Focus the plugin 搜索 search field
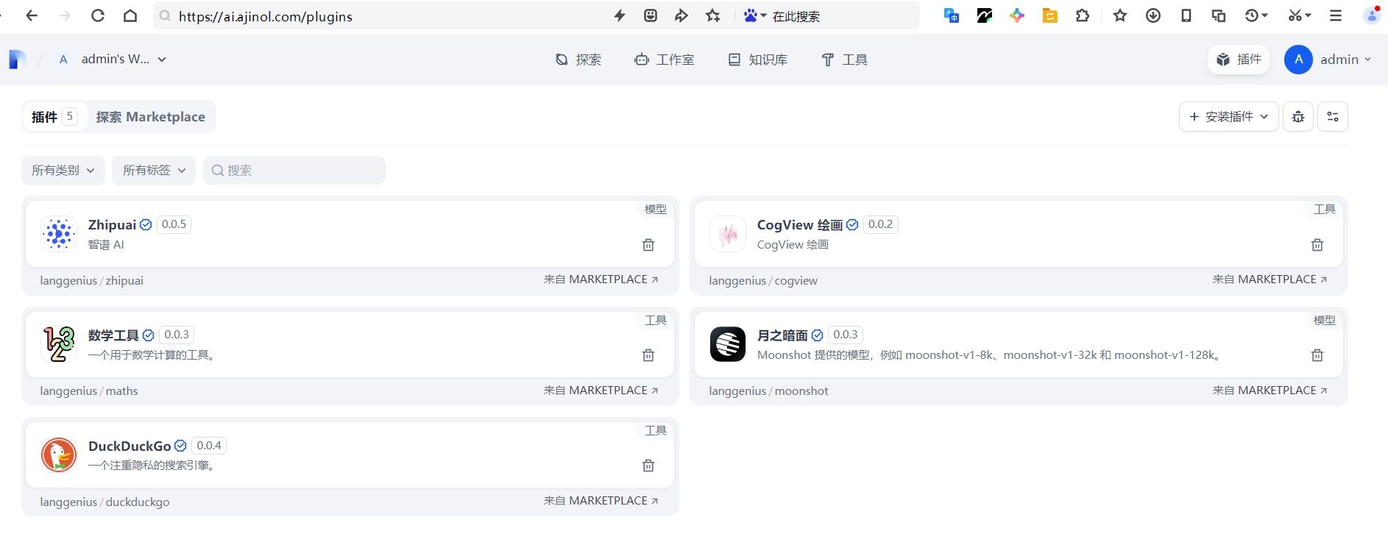The height and width of the screenshot is (556, 1388). [294, 170]
